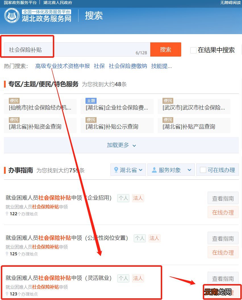Viewport: 242px width, 300px height.
Task: Click the pin icon next to 123个办理地点
Action: [7, 294]
